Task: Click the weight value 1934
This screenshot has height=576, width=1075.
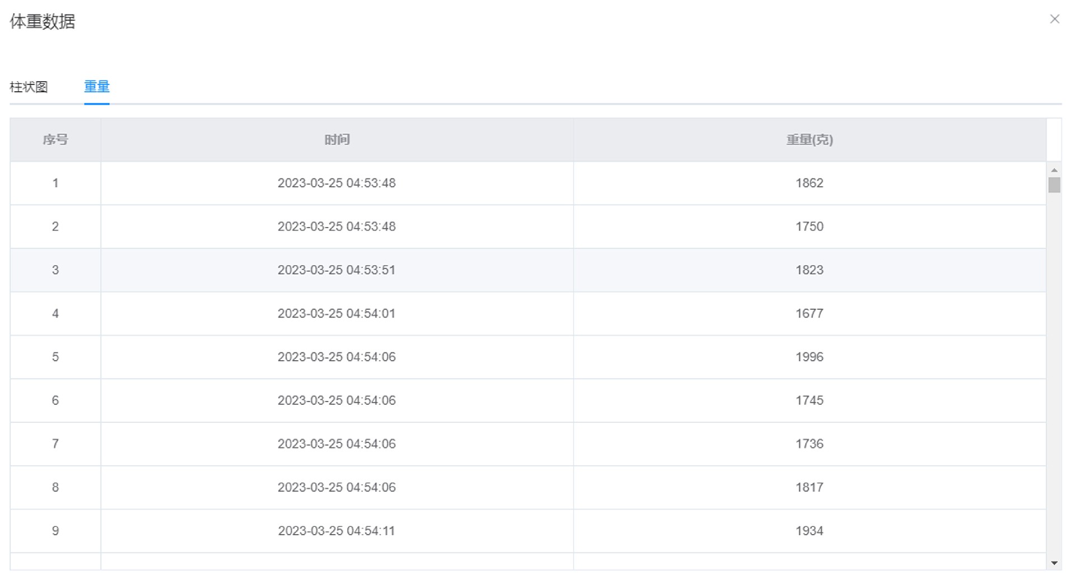Action: 810,531
